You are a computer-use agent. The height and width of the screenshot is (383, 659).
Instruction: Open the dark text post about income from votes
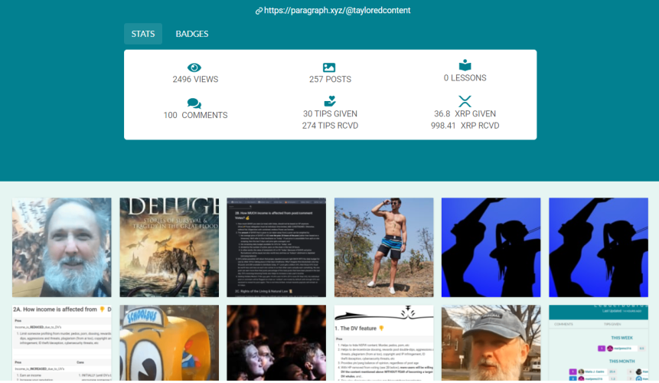pyautogui.click(x=276, y=247)
